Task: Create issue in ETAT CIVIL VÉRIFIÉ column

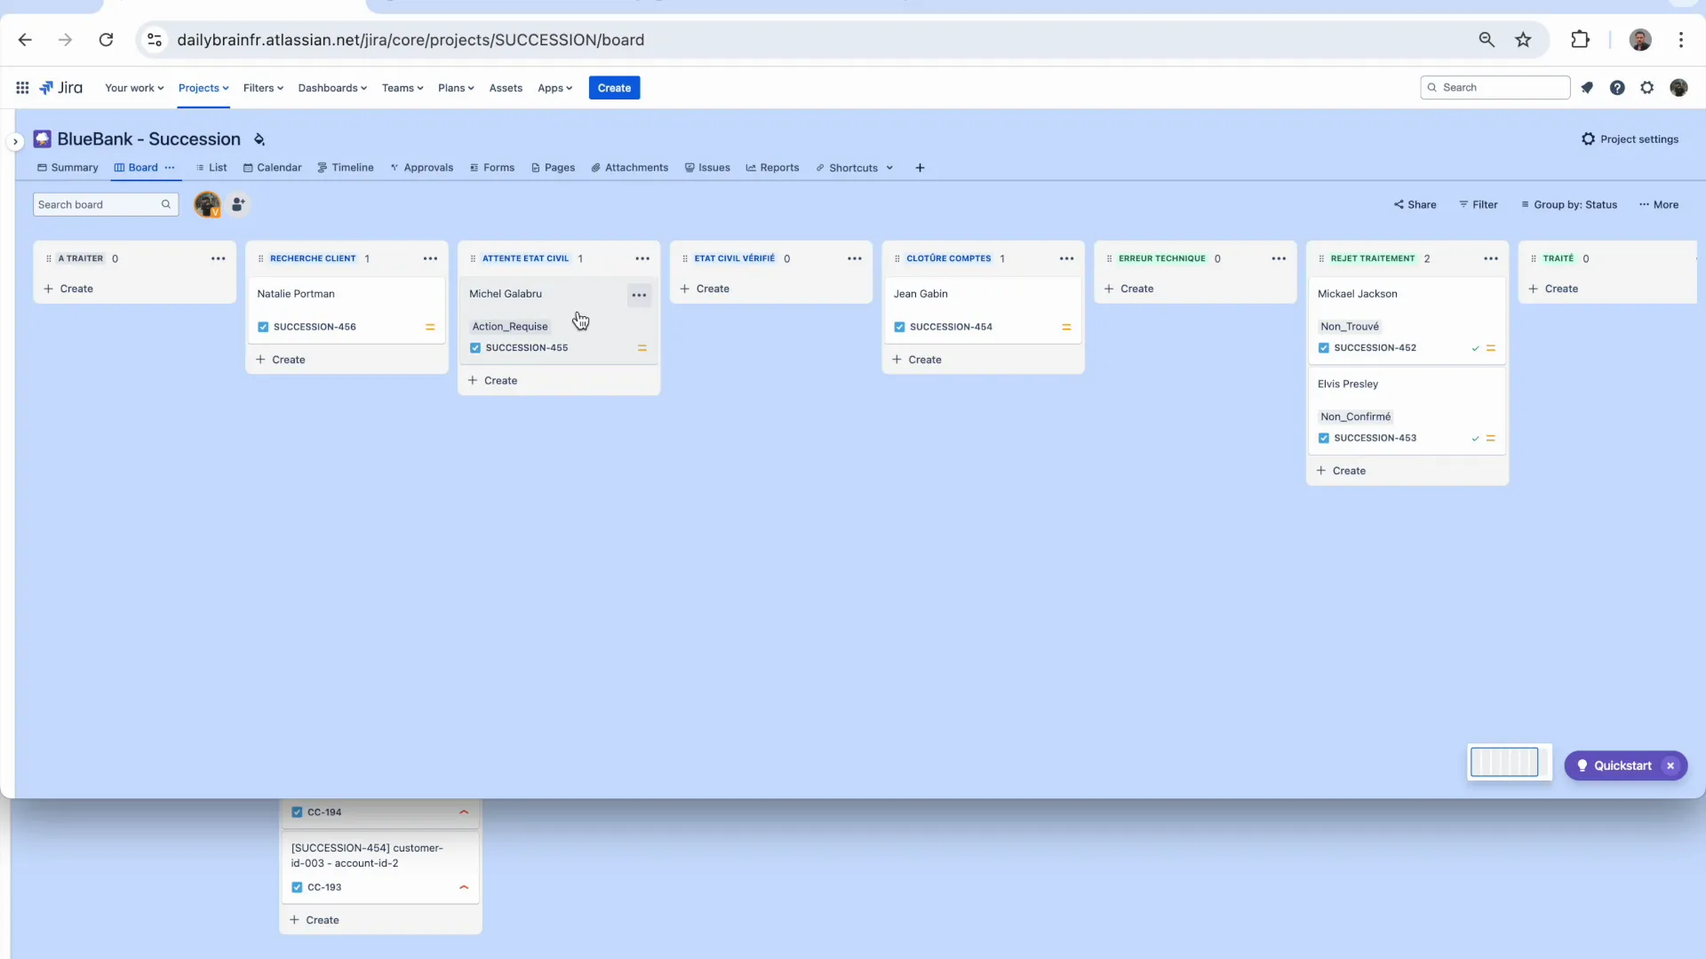Action: click(705, 289)
